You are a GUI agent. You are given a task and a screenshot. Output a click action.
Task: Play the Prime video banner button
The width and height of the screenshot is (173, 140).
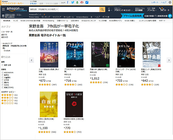170,16
